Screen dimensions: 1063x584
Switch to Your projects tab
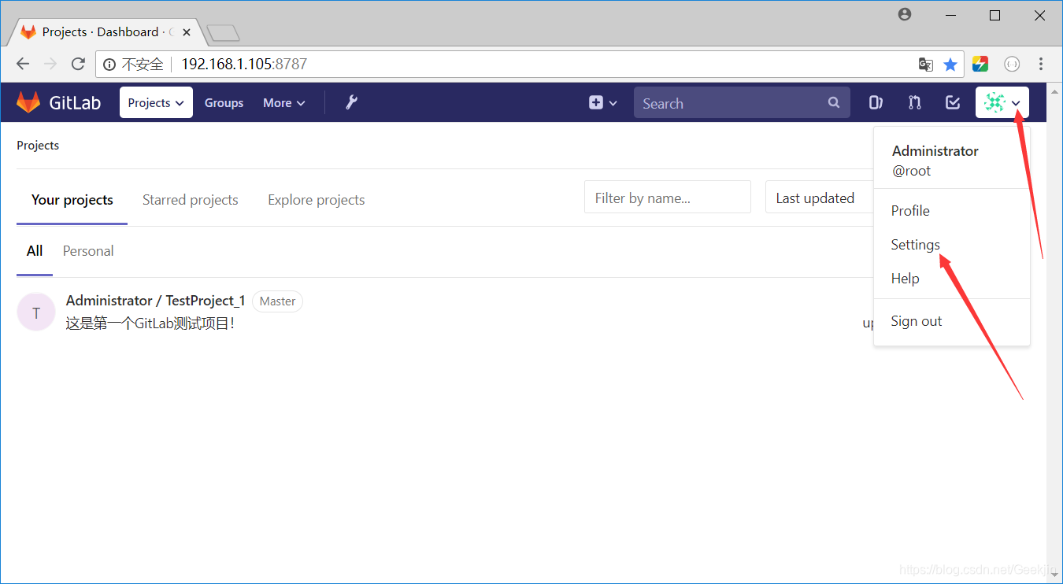(x=72, y=200)
